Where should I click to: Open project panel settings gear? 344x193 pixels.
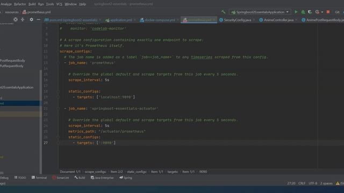tap(31, 19)
